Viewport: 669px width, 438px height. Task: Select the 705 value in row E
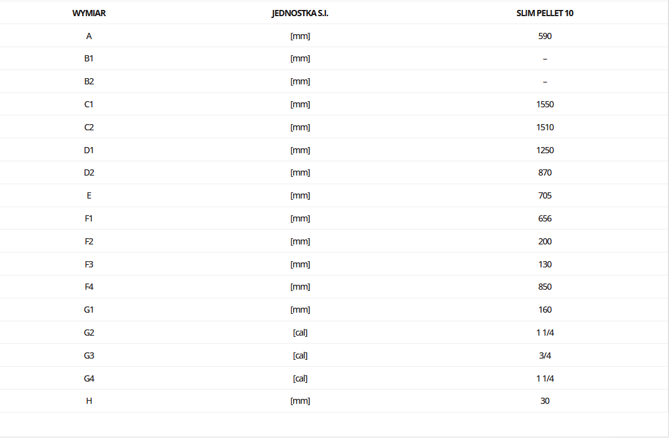click(545, 195)
